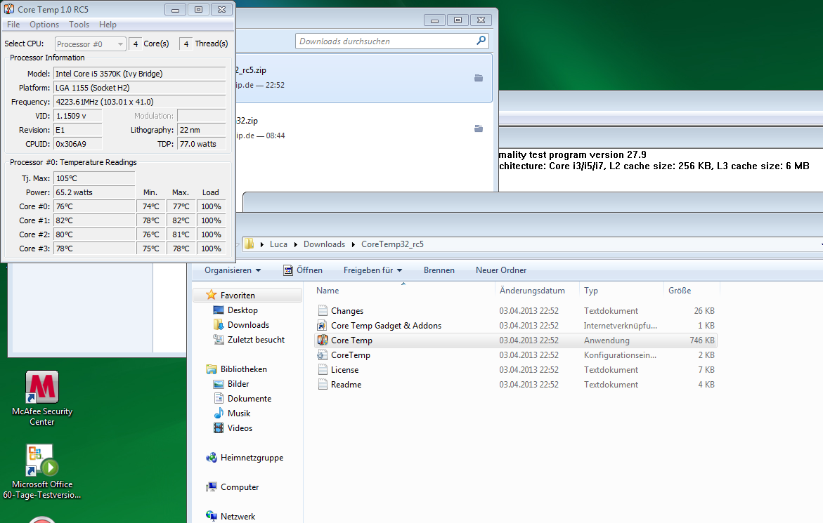Click the Core #1 temperature 82°C field
The width and height of the screenshot is (823, 523).
click(94, 220)
